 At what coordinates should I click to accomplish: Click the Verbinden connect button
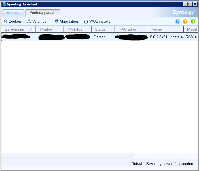[38, 22]
